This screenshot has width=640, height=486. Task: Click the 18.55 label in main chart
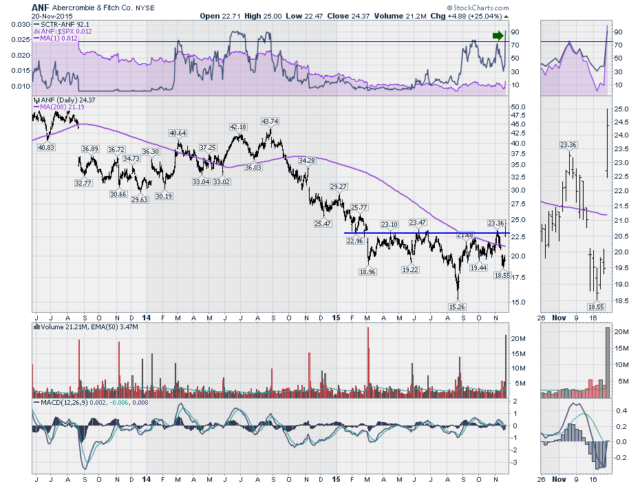[502, 275]
